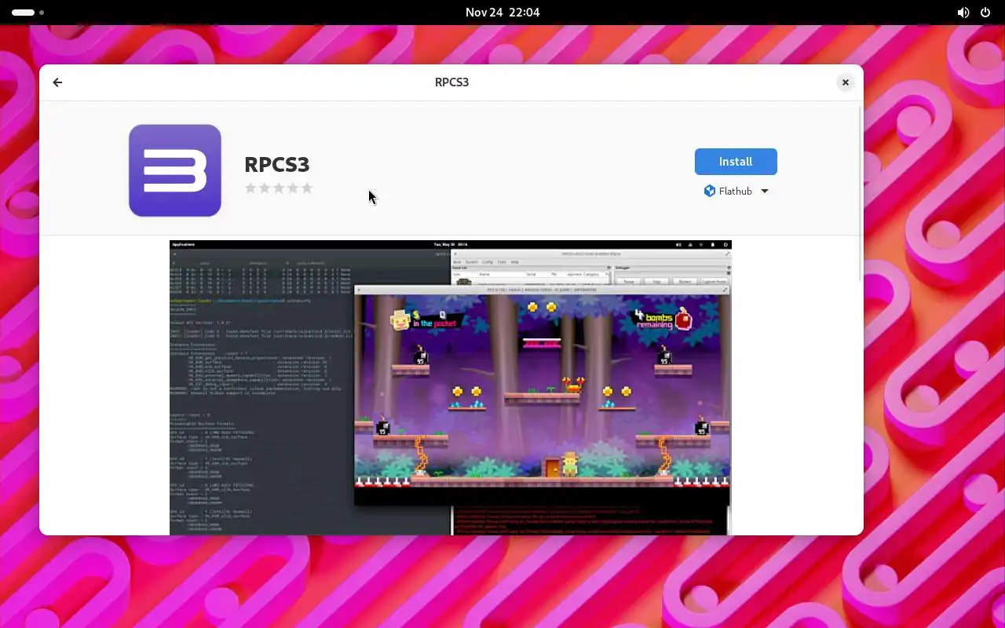
Task: Click the Flathub cube icon
Action: [710, 191]
